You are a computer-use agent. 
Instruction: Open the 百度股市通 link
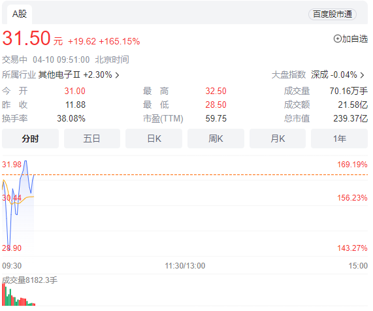click(332, 14)
